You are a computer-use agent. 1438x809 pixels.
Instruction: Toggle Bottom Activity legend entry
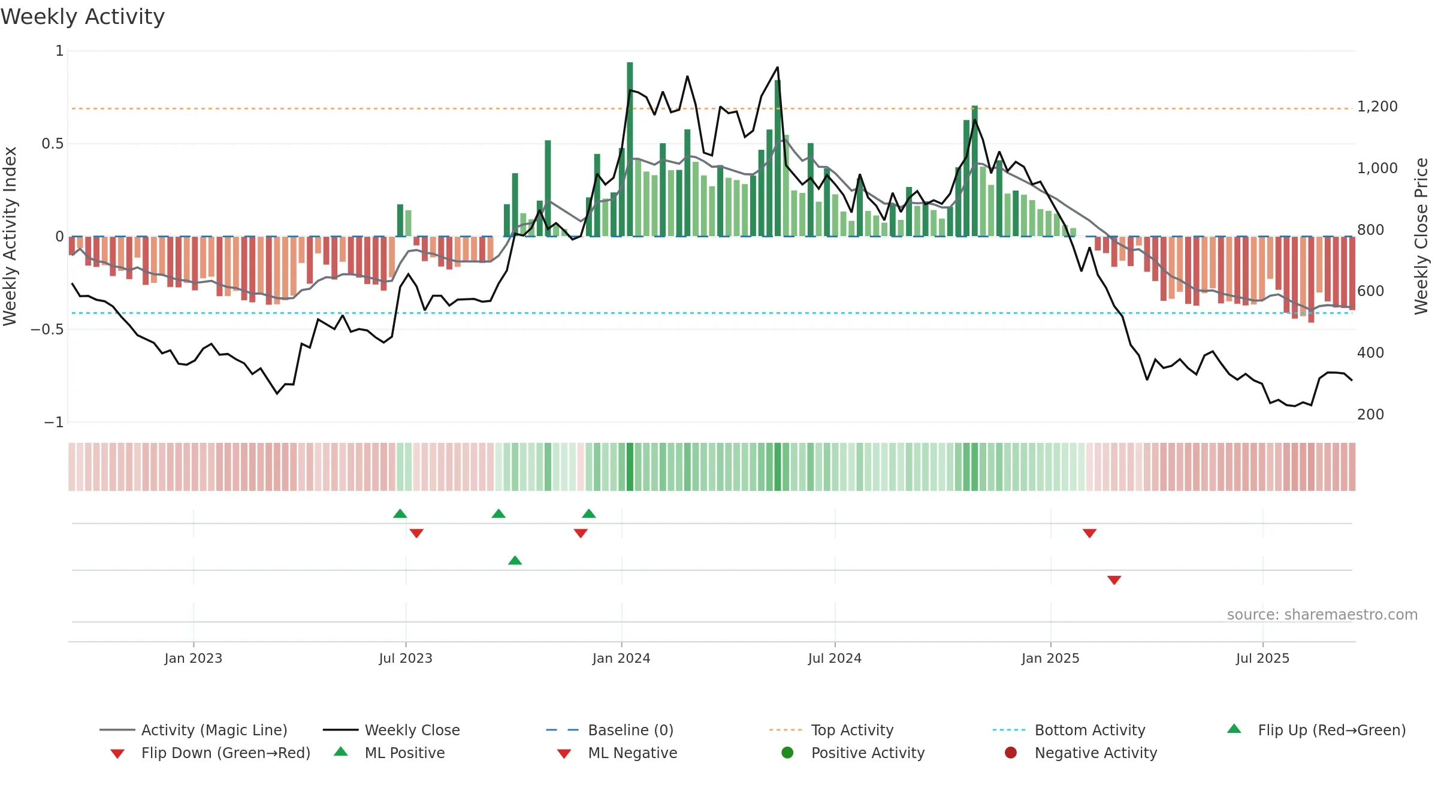[1069, 730]
